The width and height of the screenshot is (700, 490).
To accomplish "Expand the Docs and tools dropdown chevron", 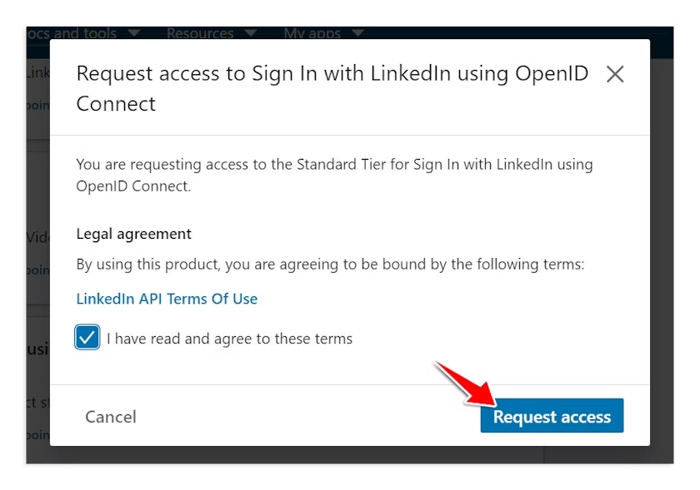I will (x=135, y=33).
